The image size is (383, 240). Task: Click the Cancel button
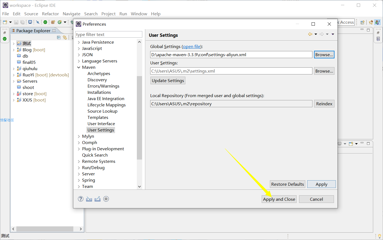pos(316,199)
